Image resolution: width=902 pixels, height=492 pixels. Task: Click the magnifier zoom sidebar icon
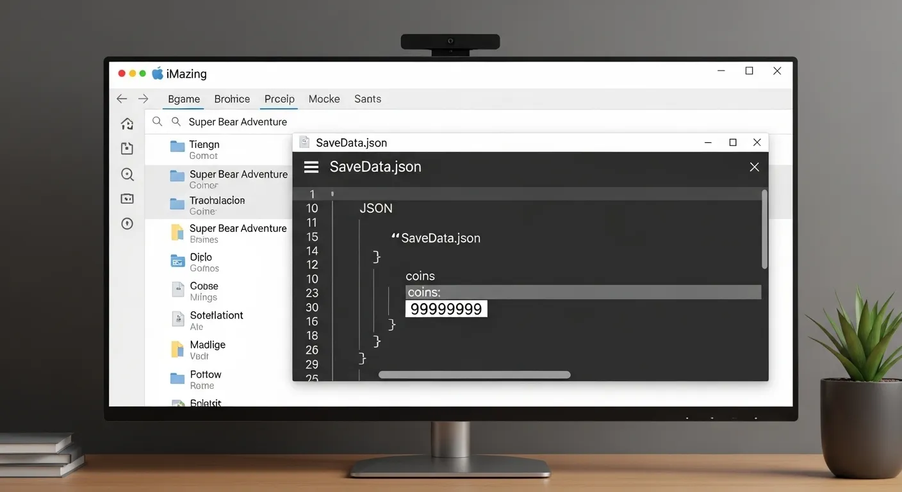(x=127, y=174)
